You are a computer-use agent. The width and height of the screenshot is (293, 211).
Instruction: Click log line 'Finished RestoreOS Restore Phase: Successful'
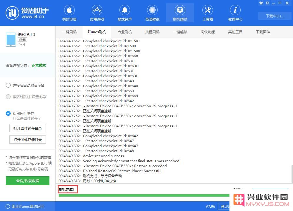(x=122, y=171)
